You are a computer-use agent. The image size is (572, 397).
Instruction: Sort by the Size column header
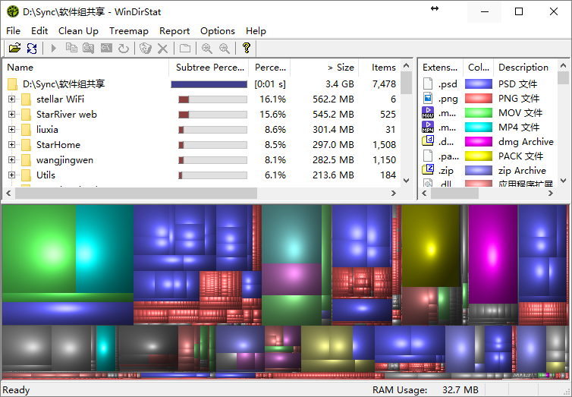(x=340, y=68)
